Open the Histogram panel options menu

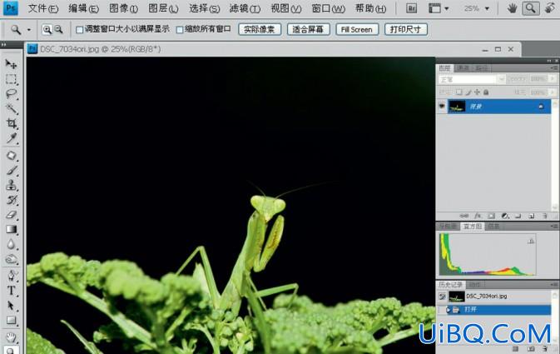[554, 227]
